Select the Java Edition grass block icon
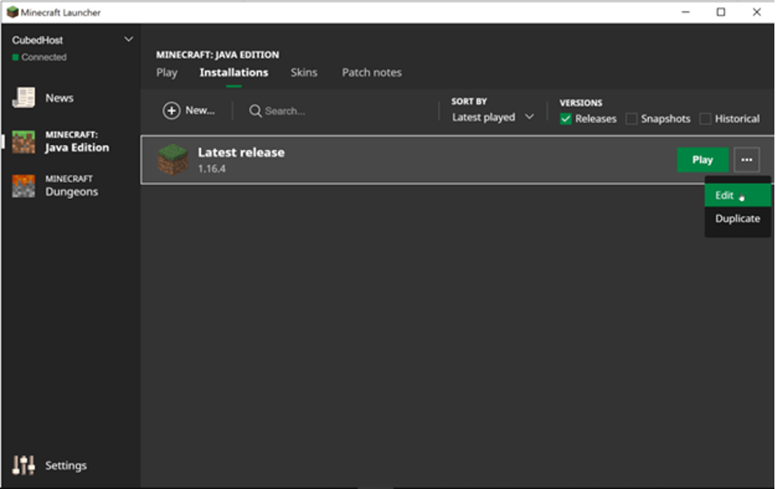The width and height of the screenshot is (776, 489). coord(24,142)
